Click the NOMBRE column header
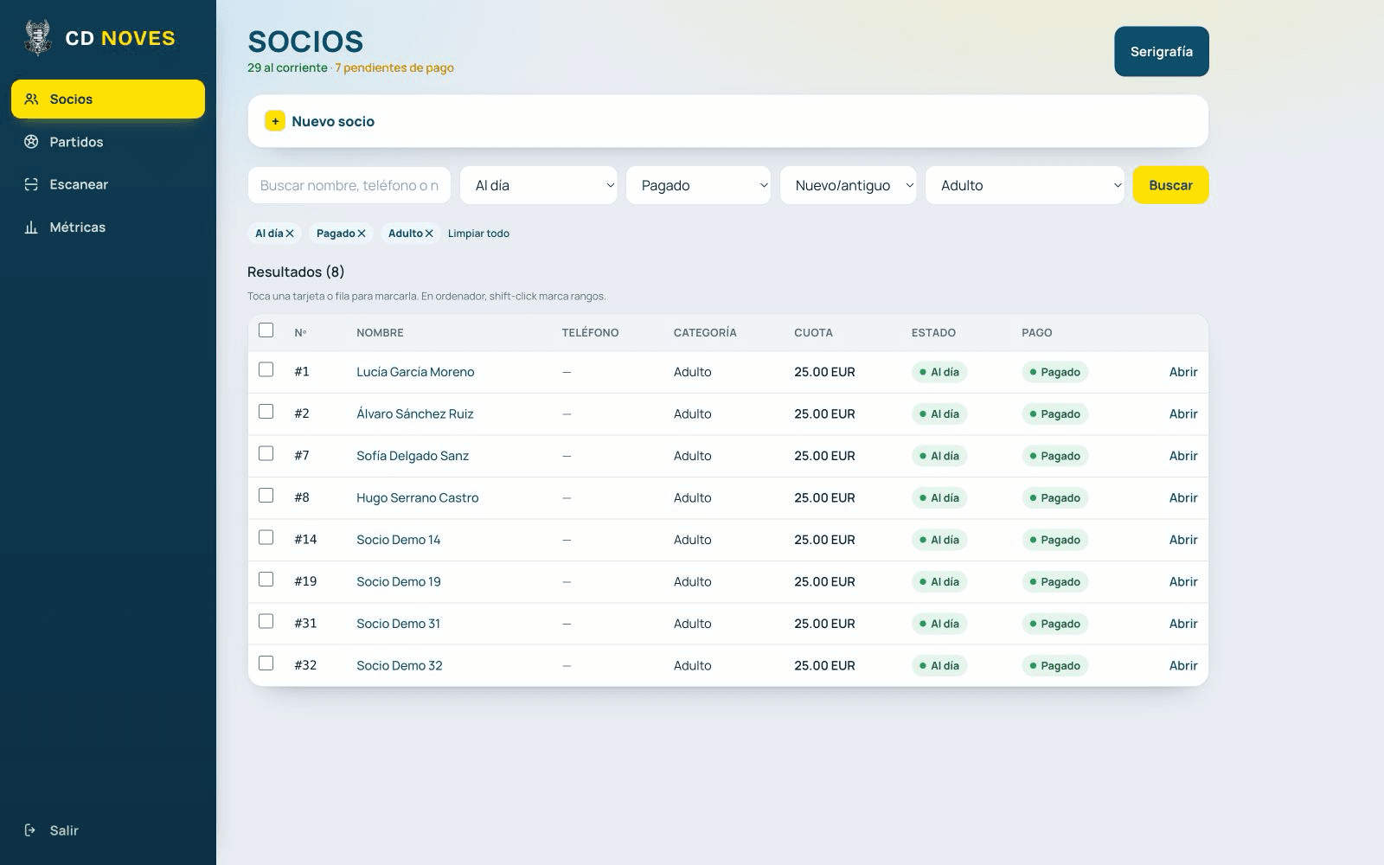1384x865 pixels. (380, 333)
